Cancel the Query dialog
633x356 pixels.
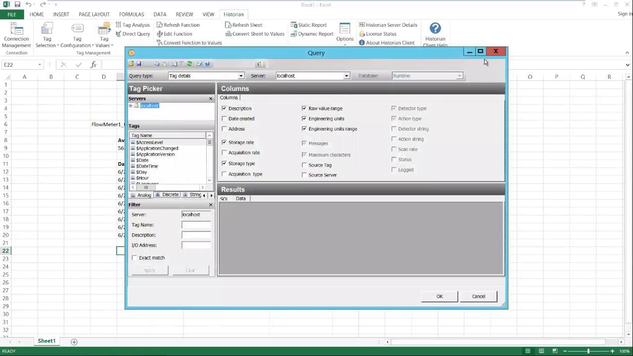(x=479, y=296)
